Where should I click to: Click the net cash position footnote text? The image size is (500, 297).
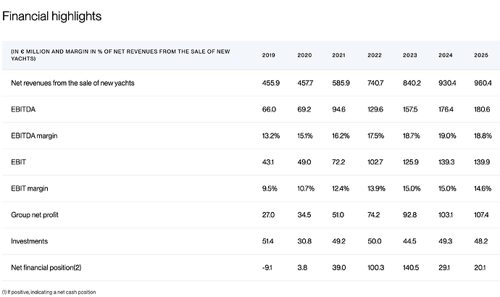click(x=49, y=292)
